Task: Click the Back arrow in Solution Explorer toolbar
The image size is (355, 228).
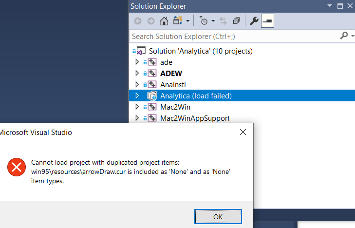Action: [138, 21]
